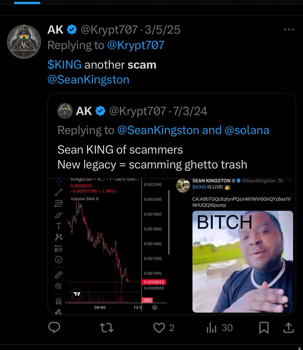The height and width of the screenshot is (350, 303).
Task: Tap the view count analytics icon
Action: coord(211,328)
